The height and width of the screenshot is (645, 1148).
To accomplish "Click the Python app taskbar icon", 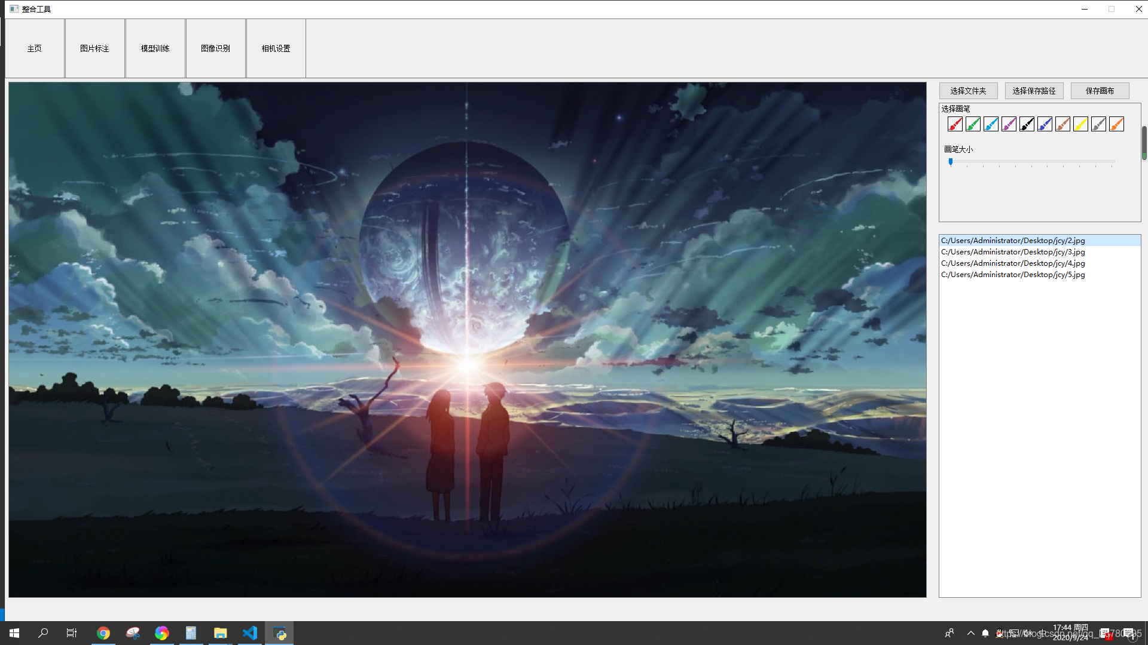I will (x=279, y=633).
